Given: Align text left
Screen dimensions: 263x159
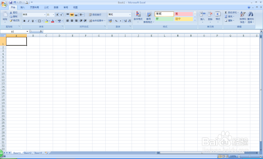Looking at the screenshot, I should 68,21.
